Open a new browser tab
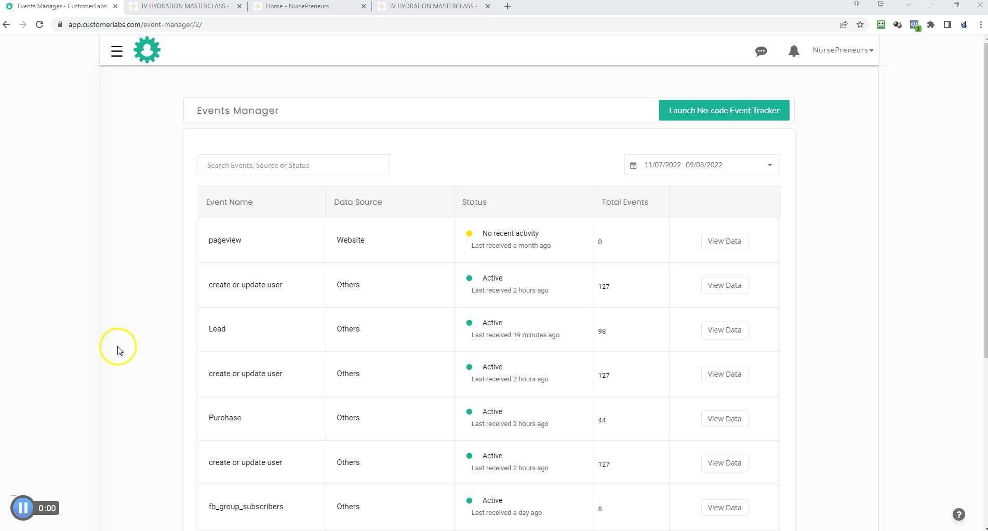Screen dimensions: 988x531 tap(507, 6)
